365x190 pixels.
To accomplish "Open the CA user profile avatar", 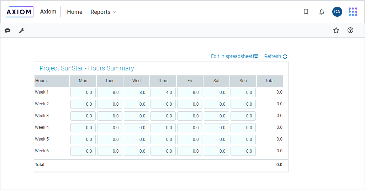I will coord(337,12).
